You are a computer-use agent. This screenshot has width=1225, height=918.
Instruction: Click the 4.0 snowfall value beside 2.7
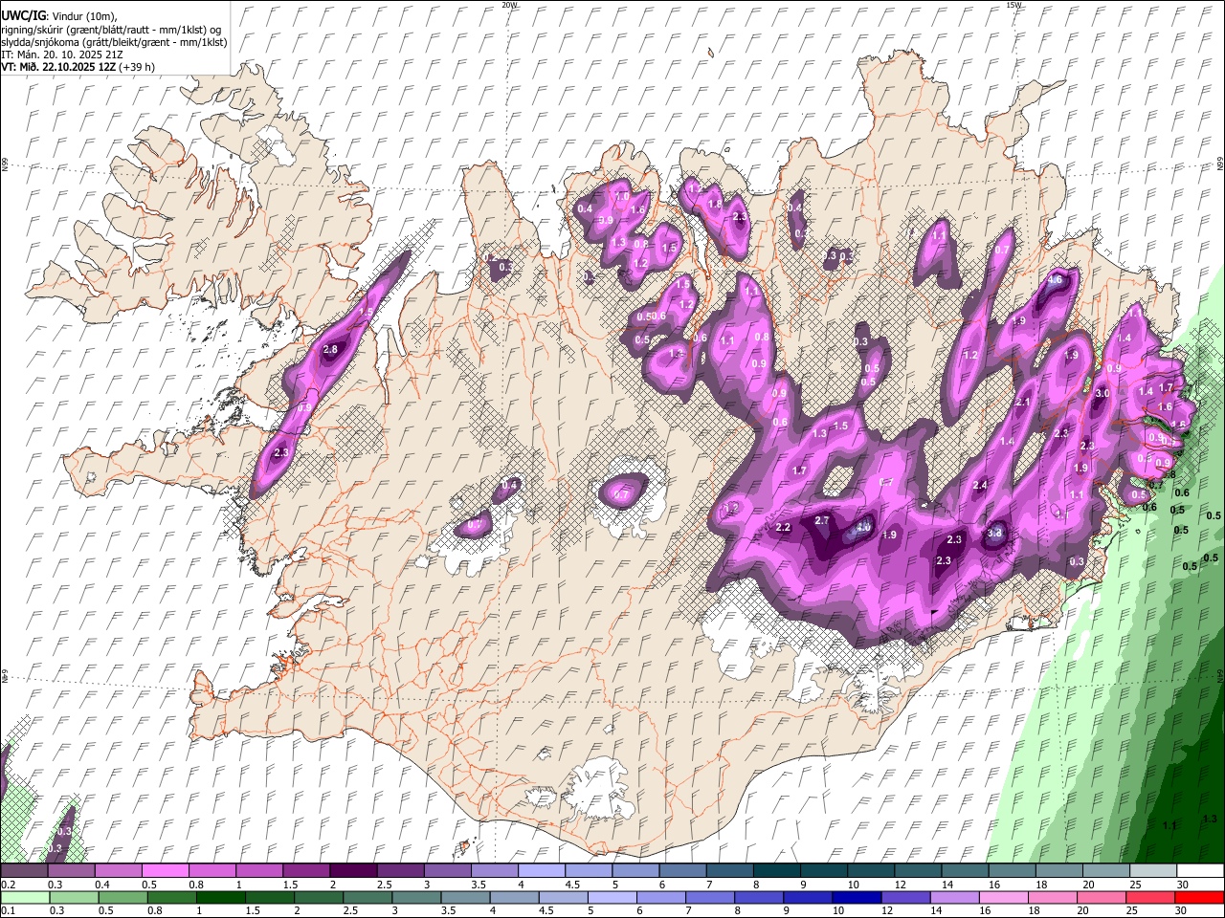[x=863, y=527]
